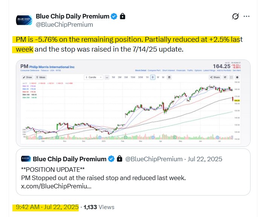Screen dimensions: 263x217
Task: Open the Candle chart type dropdown
Action: (x=92, y=77)
